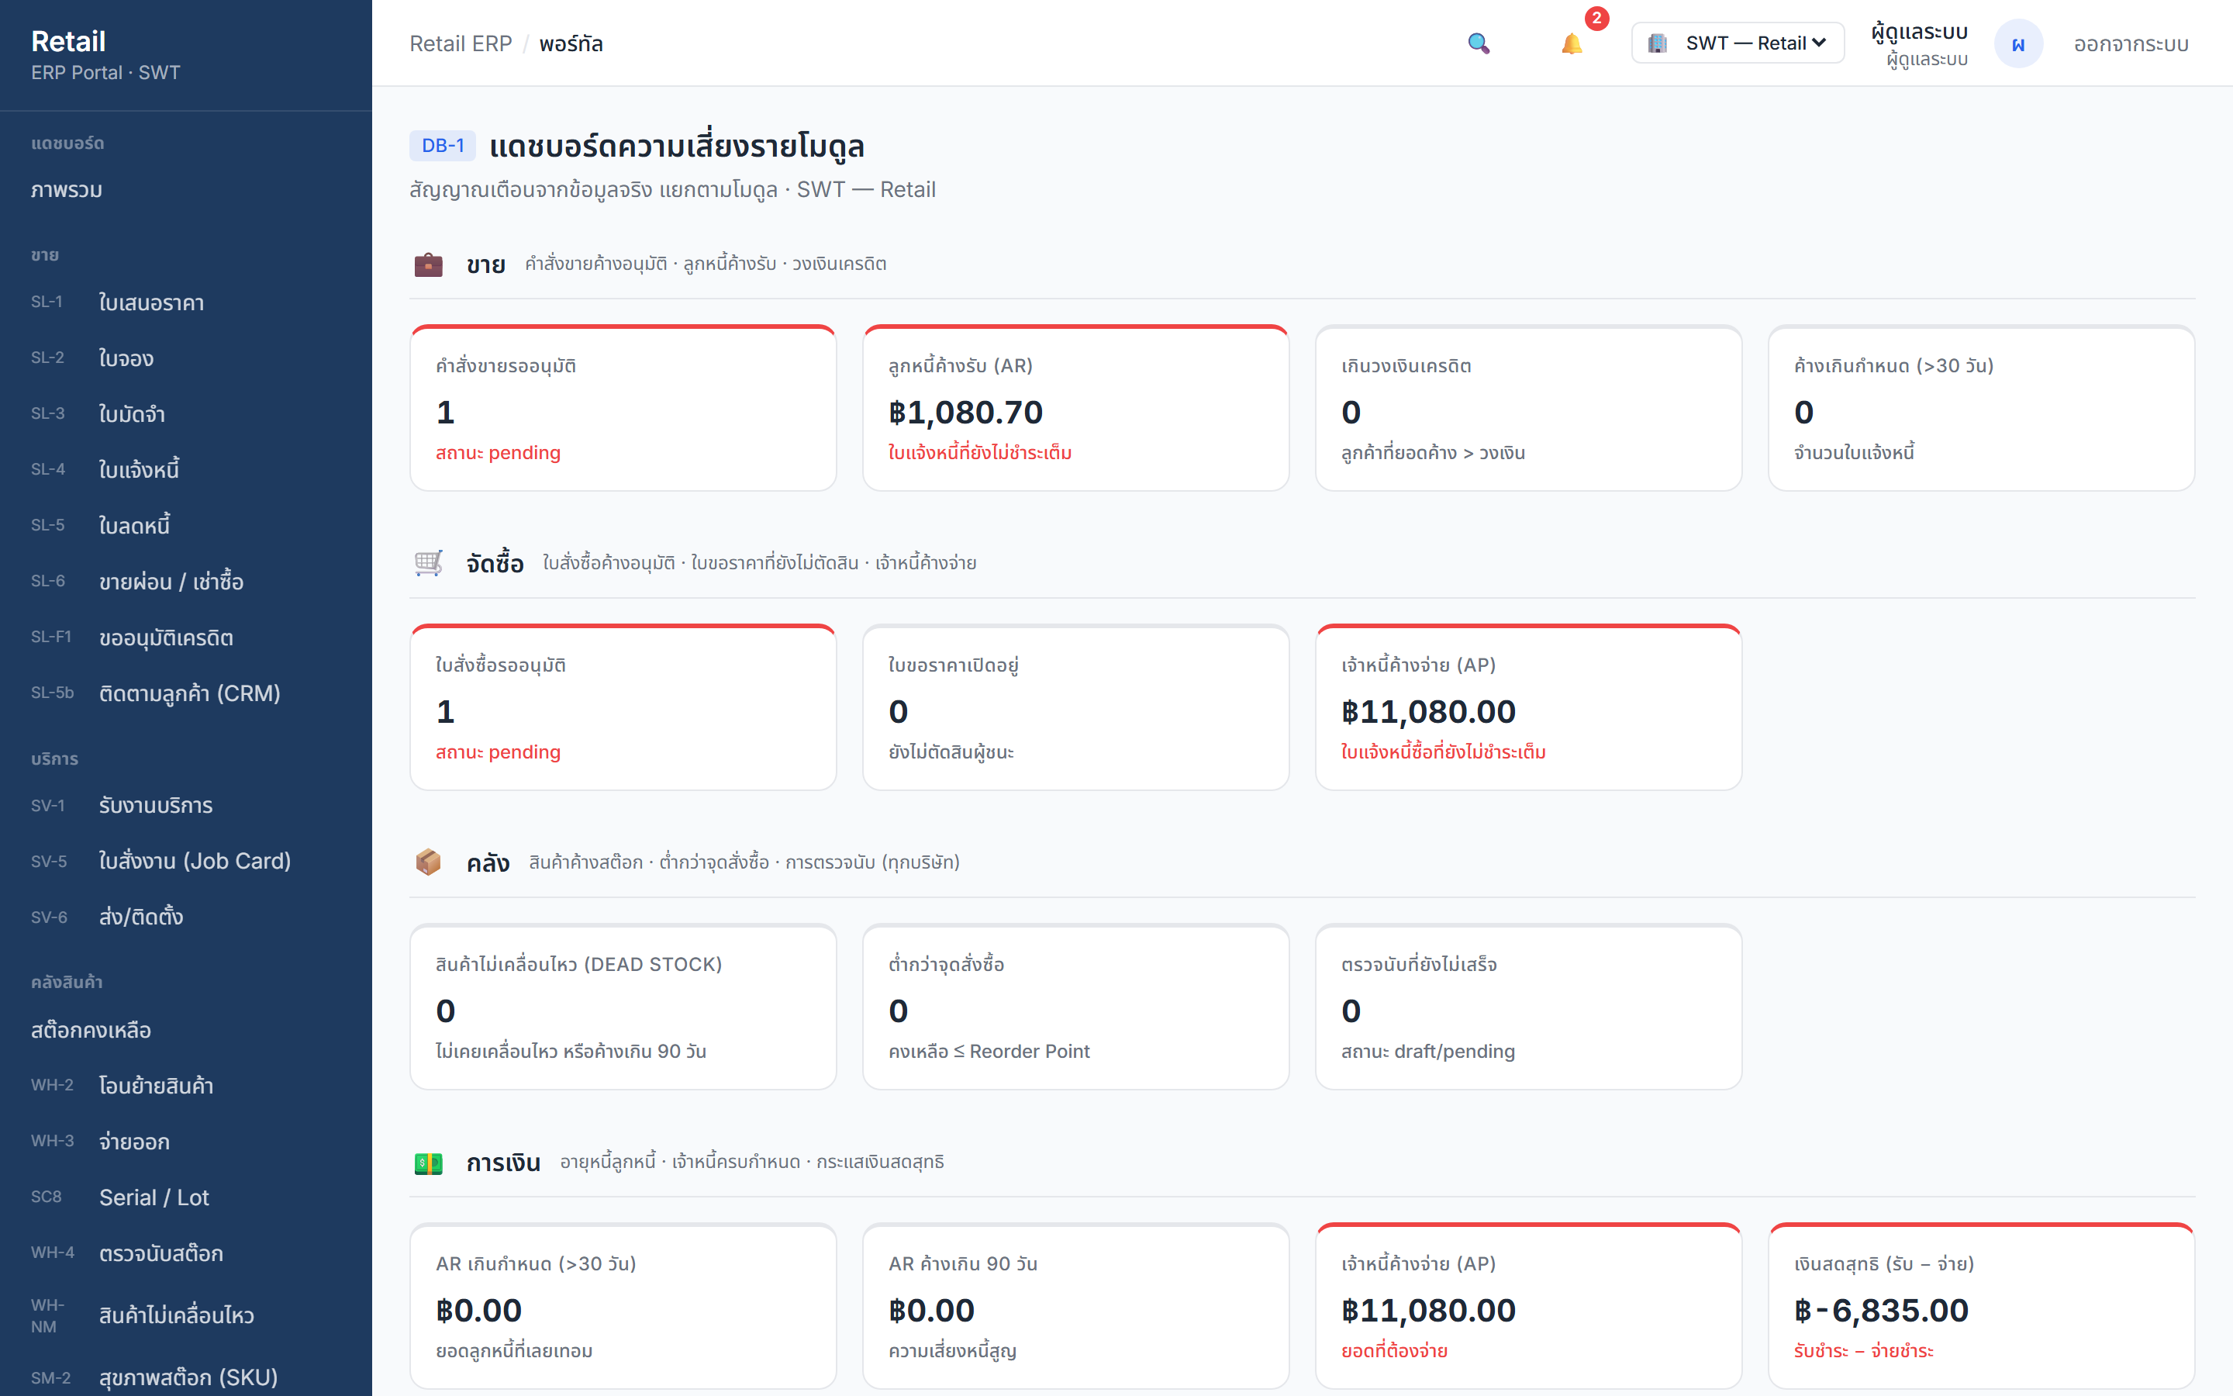The width and height of the screenshot is (2233, 1396).
Task: Open the ใบสั่งซื้อรออนุมัติ card
Action: click(623, 707)
